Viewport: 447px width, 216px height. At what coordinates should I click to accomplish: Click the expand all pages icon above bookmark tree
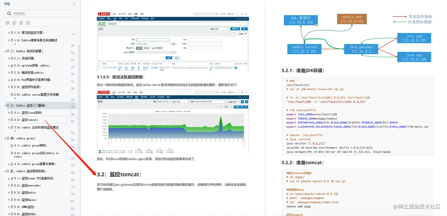click(x=7, y=23)
